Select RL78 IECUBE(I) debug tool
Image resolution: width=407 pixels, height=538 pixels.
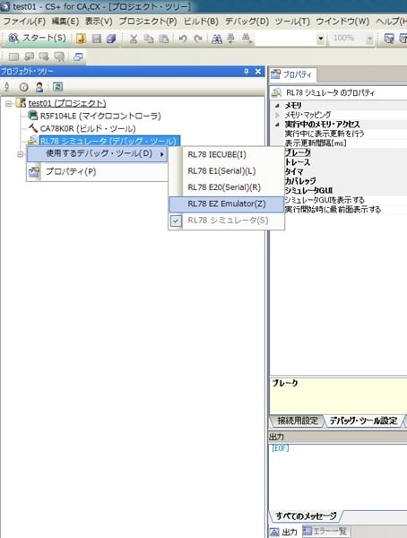(227, 155)
